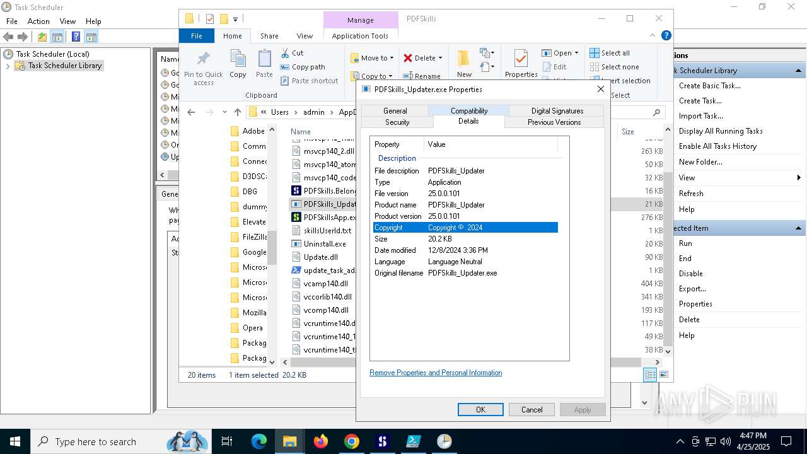This screenshot has height=454, width=807.
Task: Click Import Task action
Action: (x=700, y=116)
